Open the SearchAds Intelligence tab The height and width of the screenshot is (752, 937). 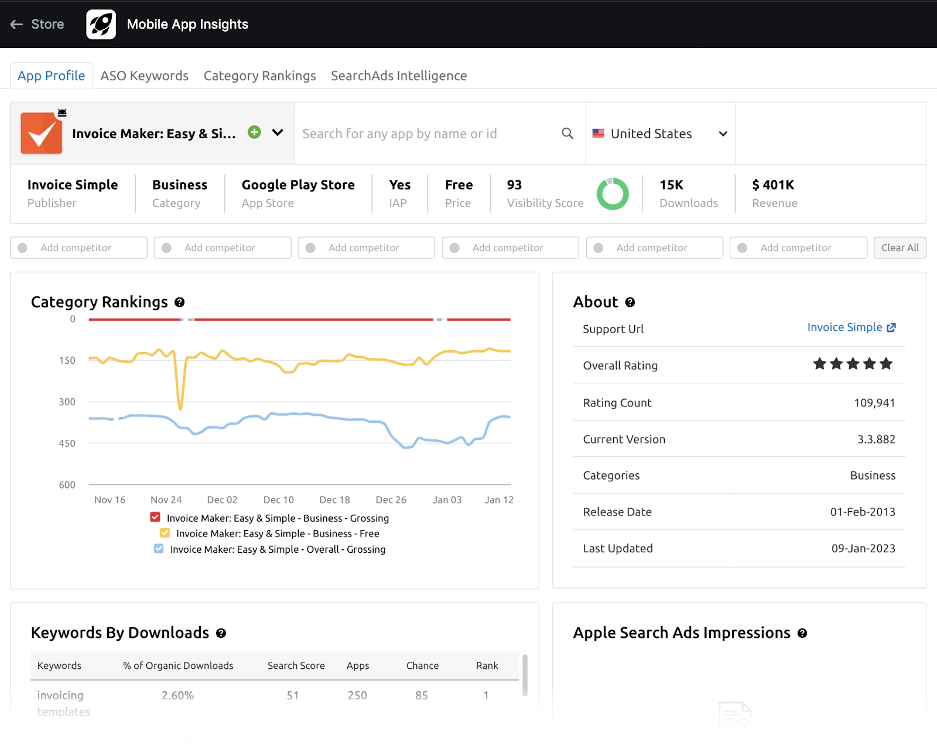pyautogui.click(x=398, y=75)
